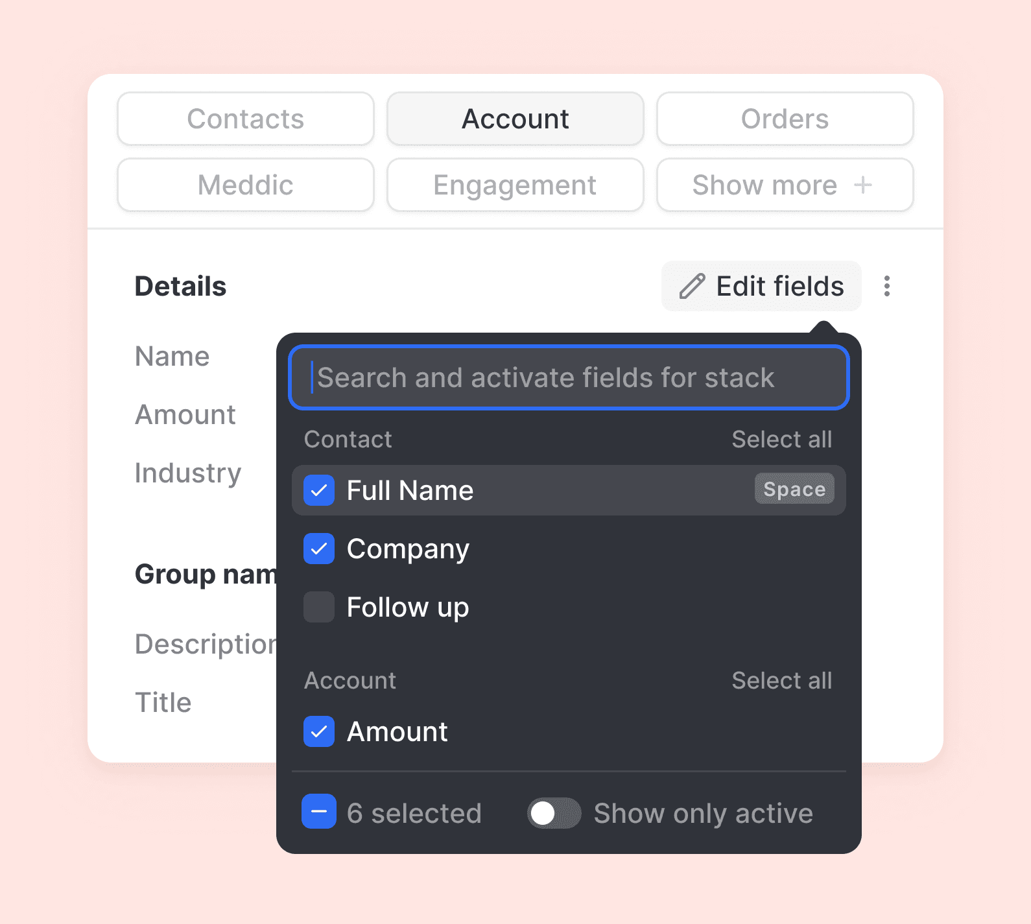Enable the Follow up checkbox
Viewport: 1031px width, 924px height.
point(319,607)
